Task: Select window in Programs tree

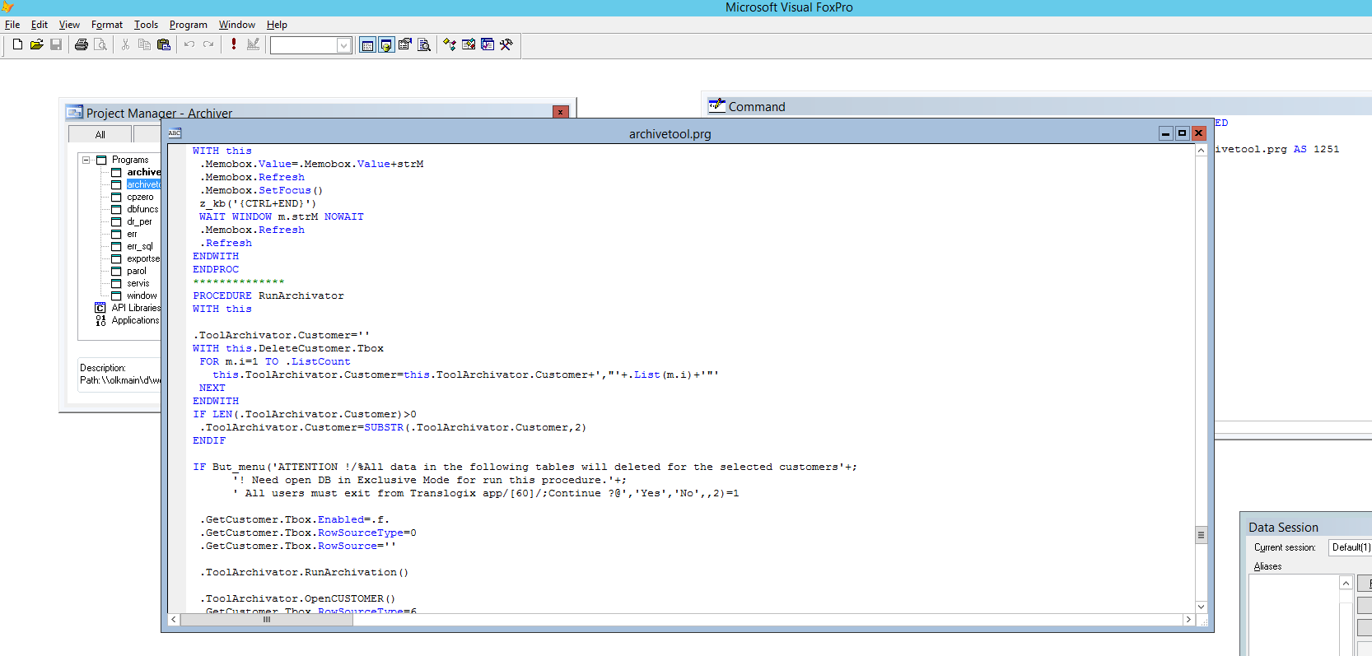Action: (142, 295)
